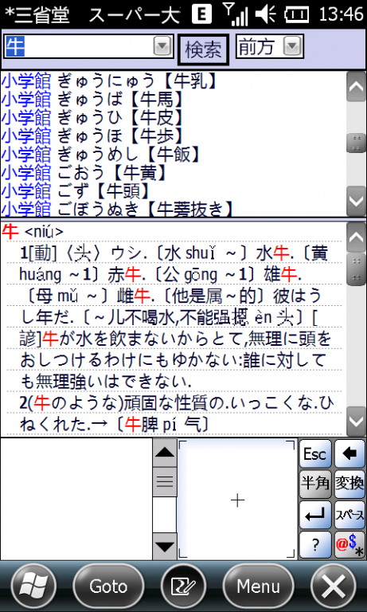Screen dimensions: 367x612
Task: Tap the backspace arrow key
Action: click(349, 453)
